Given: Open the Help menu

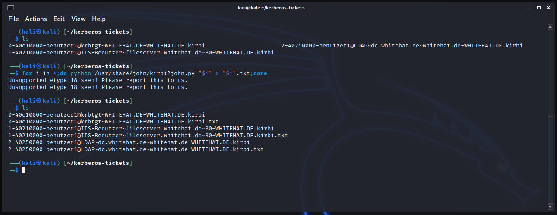Looking at the screenshot, I should tap(99, 19).
